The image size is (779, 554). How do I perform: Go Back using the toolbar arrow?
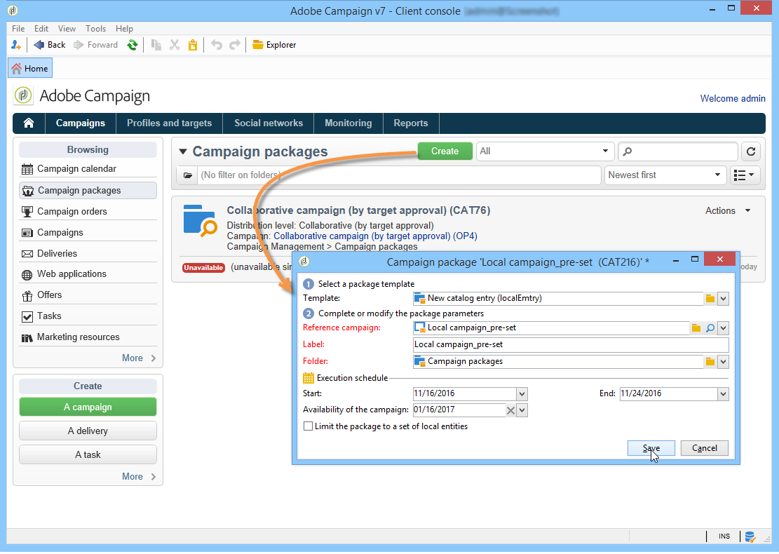click(x=49, y=45)
